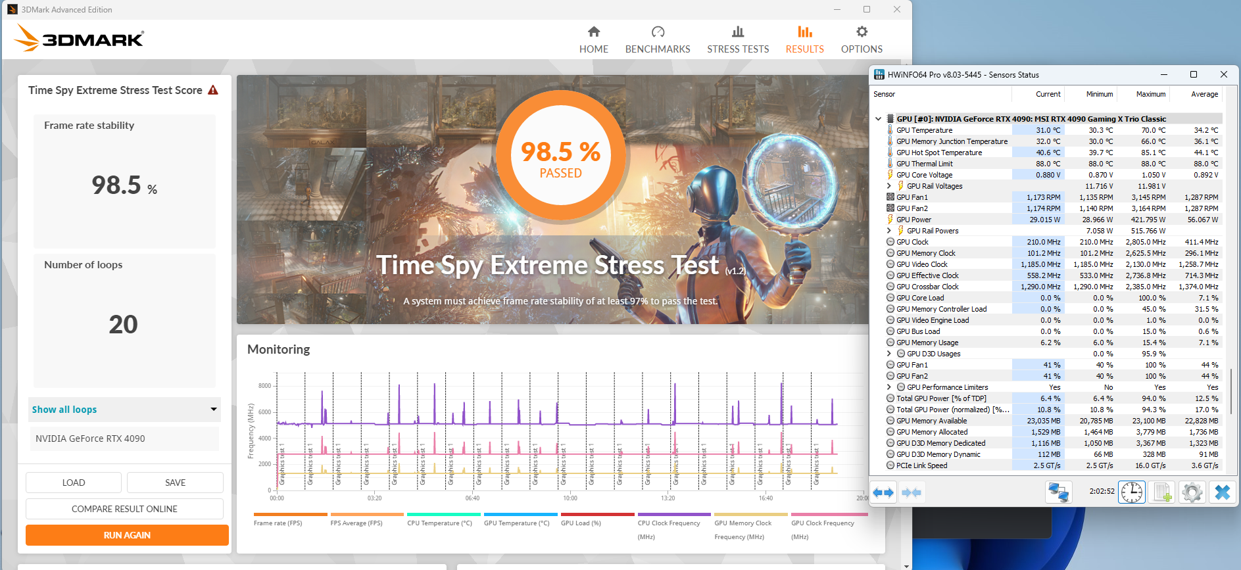Click the blue X close sensors icon
The width and height of the screenshot is (1241, 570).
click(1222, 492)
